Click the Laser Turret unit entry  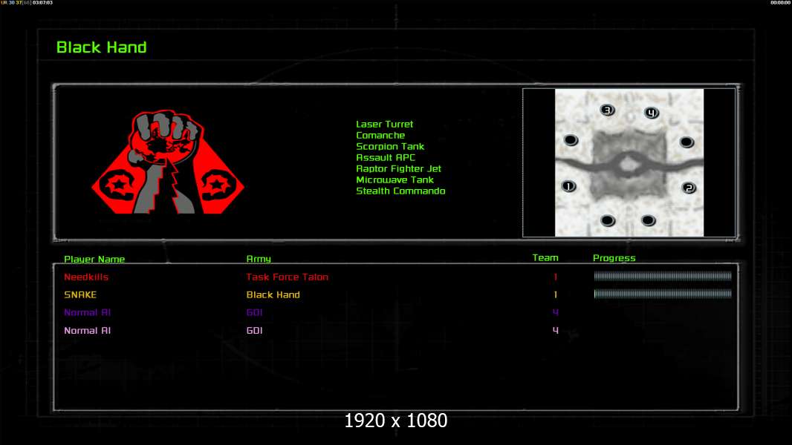384,124
